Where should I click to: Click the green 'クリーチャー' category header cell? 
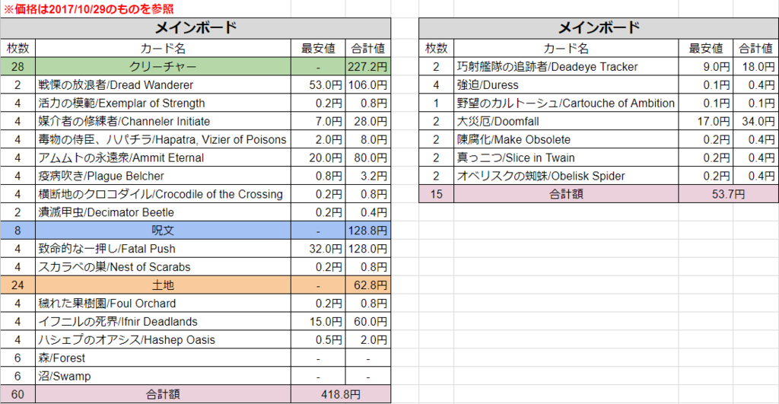tap(163, 67)
